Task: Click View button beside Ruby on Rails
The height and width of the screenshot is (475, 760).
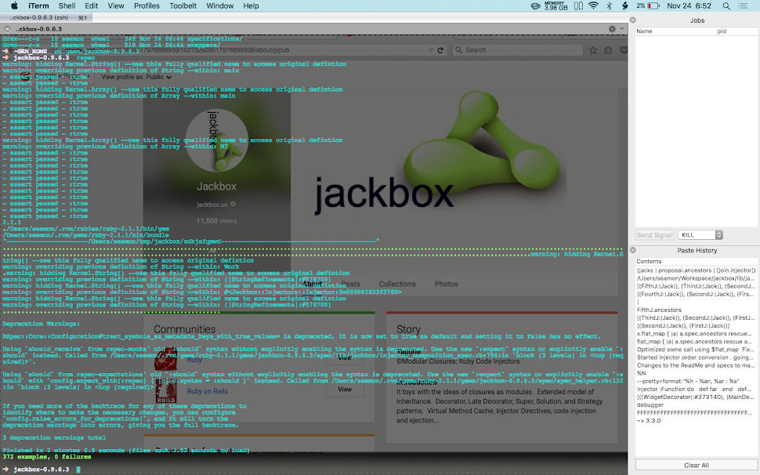Action: coord(345,390)
